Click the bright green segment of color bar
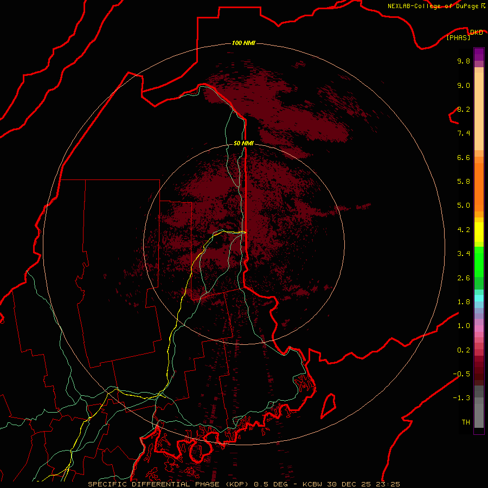The height and width of the screenshot is (488, 488). 479,262
